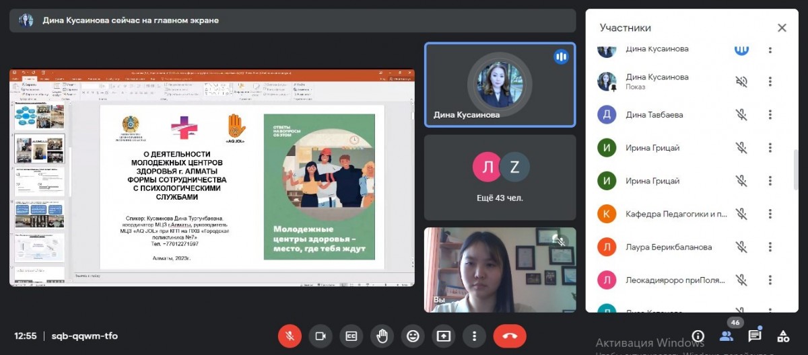Click muted mic icon beside Дина Тавбаева
The width and height of the screenshot is (808, 355).
click(x=741, y=114)
